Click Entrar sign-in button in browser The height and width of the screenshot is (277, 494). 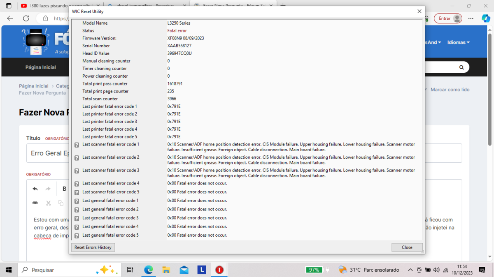point(448,18)
